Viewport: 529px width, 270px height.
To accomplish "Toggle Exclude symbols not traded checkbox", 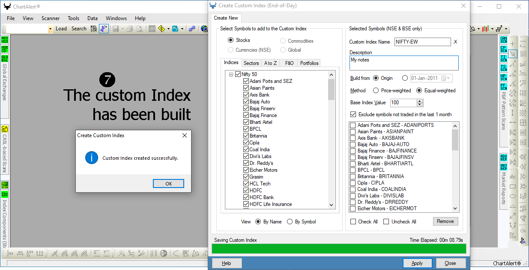I will [353, 114].
